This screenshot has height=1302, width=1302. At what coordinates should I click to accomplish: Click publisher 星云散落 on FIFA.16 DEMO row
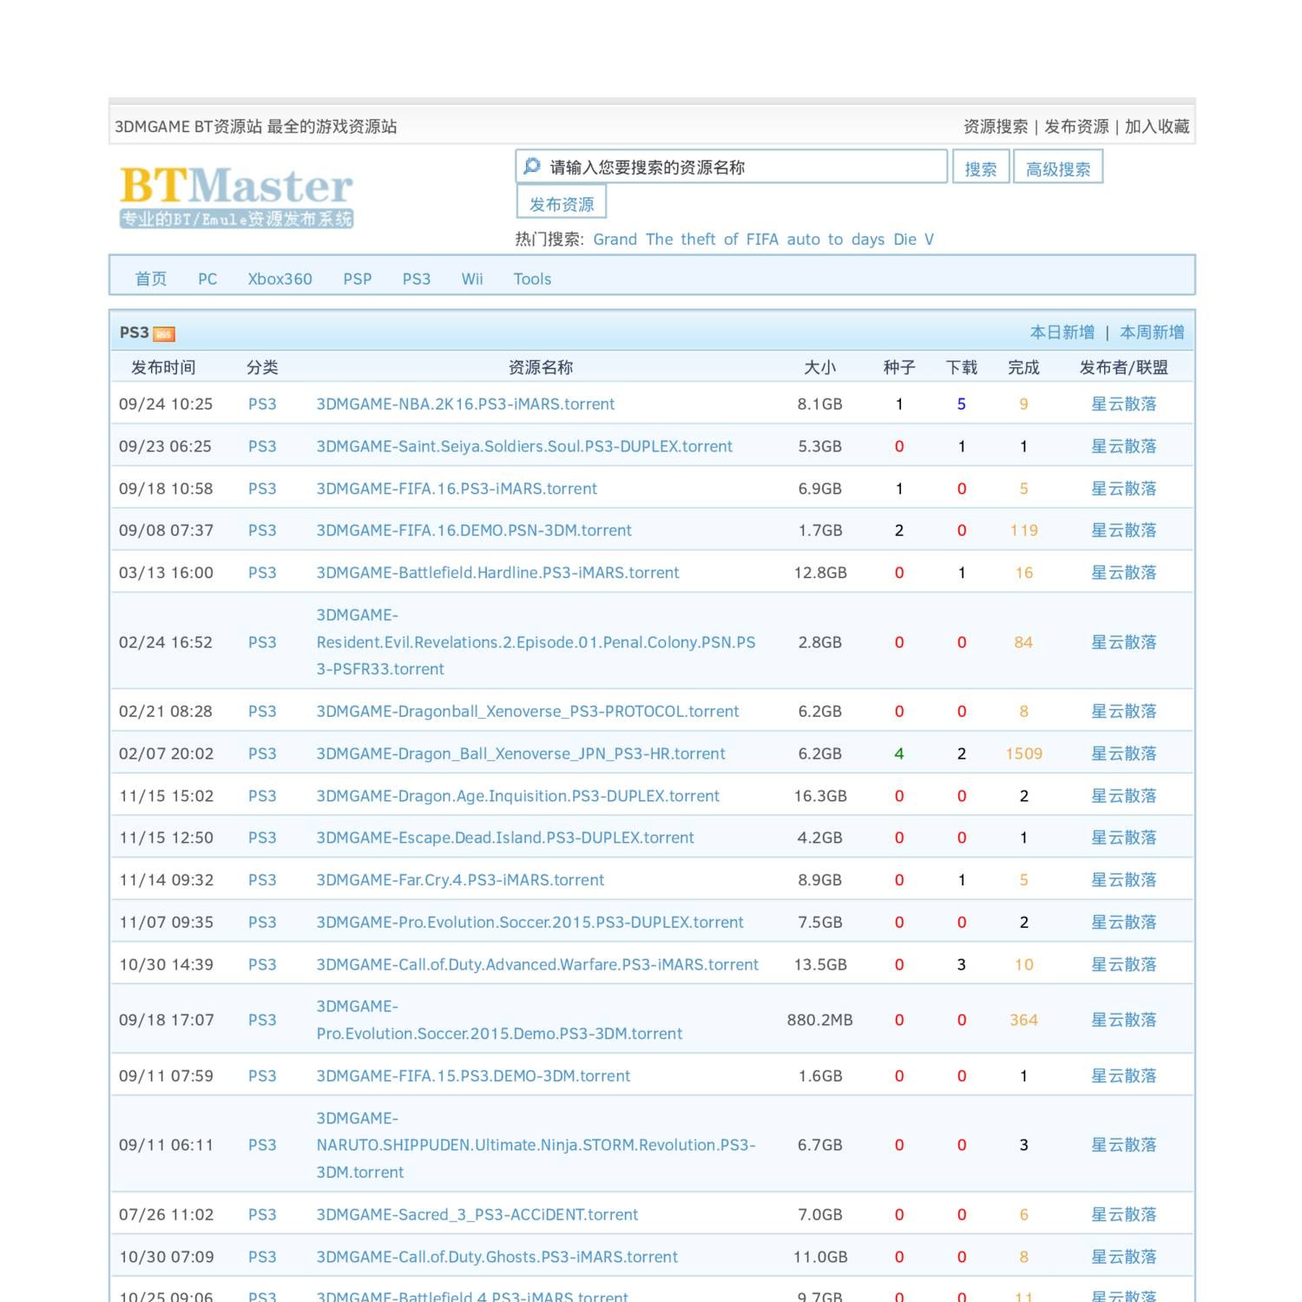1123,530
